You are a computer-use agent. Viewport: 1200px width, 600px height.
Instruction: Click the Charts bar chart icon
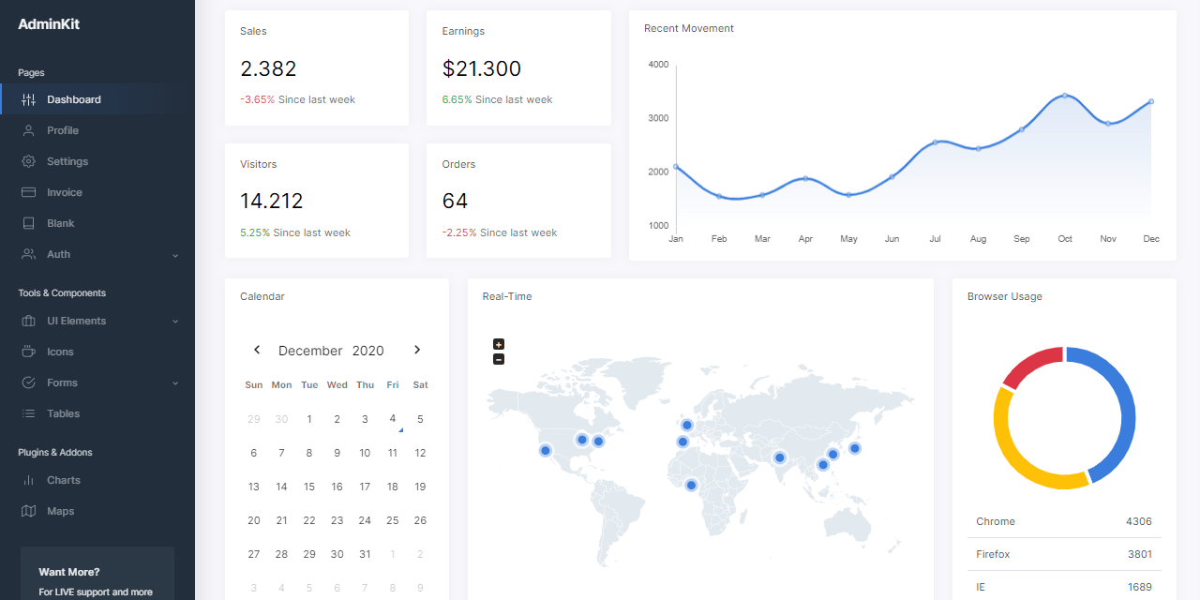[28, 480]
